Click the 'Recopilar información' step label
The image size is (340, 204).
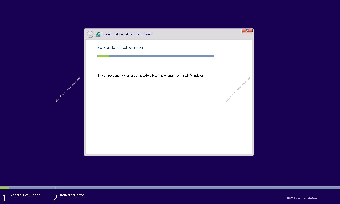(25, 195)
